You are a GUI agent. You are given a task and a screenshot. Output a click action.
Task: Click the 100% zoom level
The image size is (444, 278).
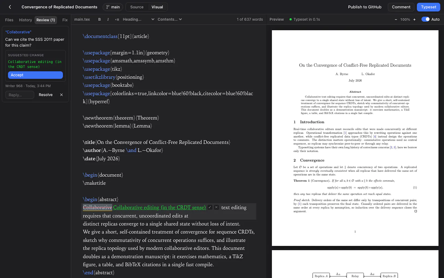(x=405, y=19)
